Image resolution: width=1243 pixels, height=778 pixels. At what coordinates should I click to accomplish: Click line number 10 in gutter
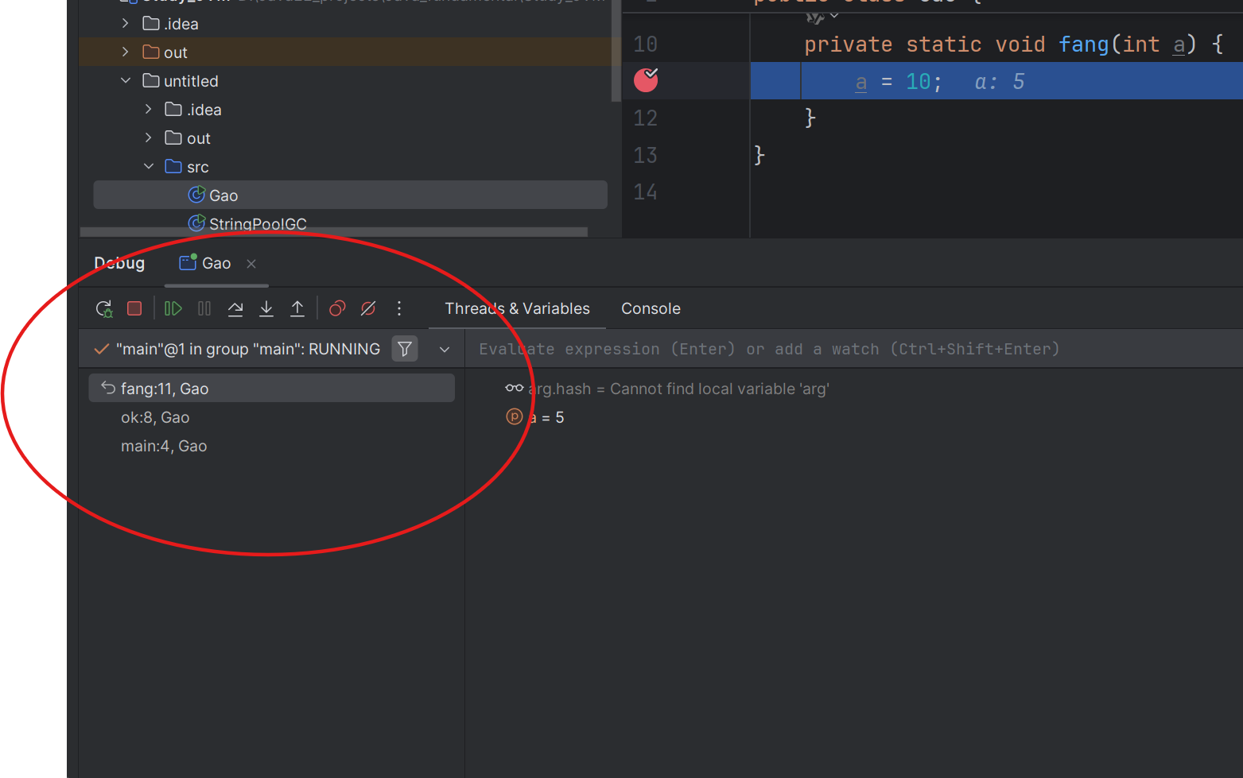[645, 44]
